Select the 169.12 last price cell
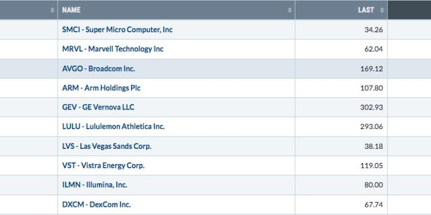This screenshot has height=215, width=431. coord(342,69)
